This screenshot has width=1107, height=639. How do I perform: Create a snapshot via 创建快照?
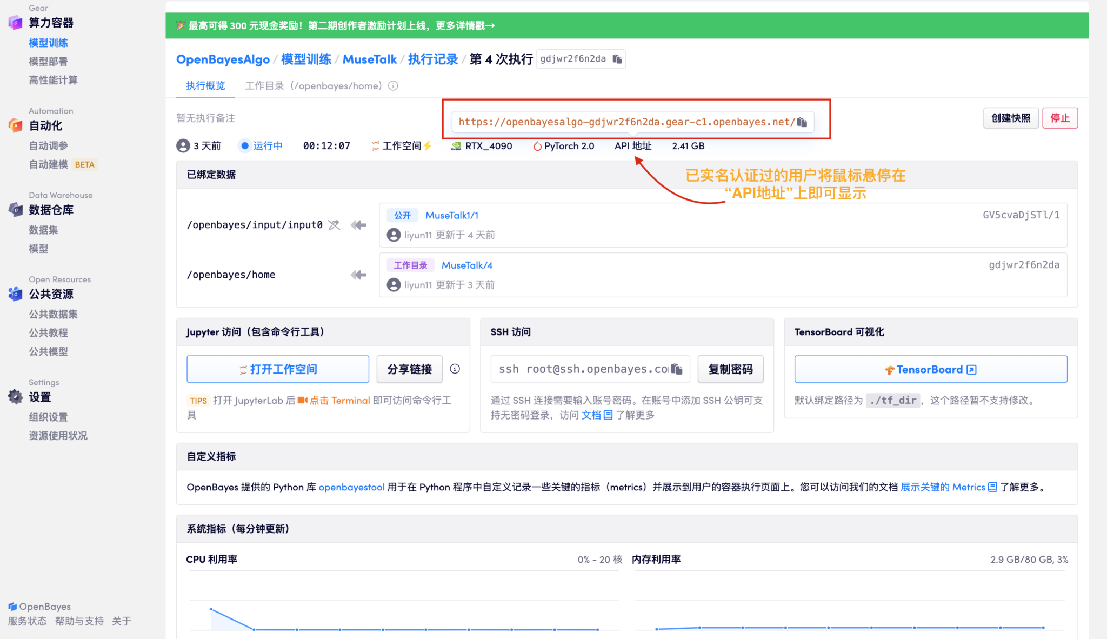click(x=1011, y=118)
